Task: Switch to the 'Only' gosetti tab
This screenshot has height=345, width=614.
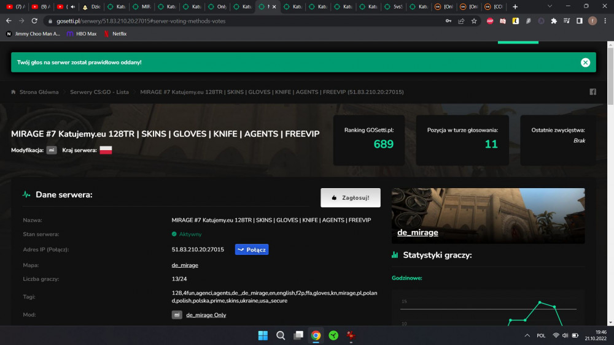Action: (x=217, y=7)
